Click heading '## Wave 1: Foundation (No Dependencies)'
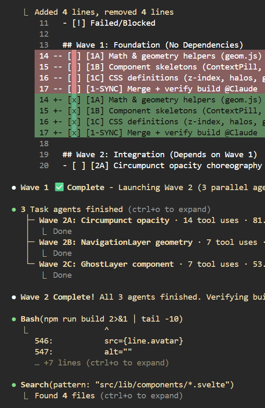Screen dimensions: 265x408 point(153,45)
